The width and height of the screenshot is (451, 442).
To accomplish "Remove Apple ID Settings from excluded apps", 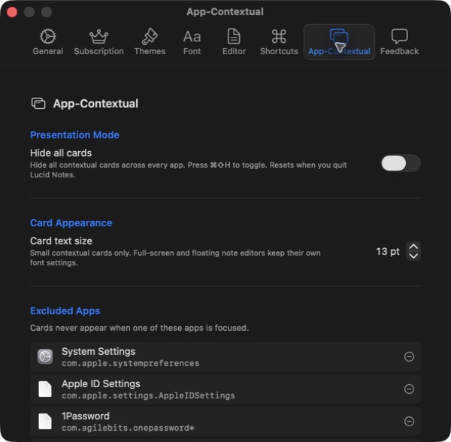I will pos(409,389).
